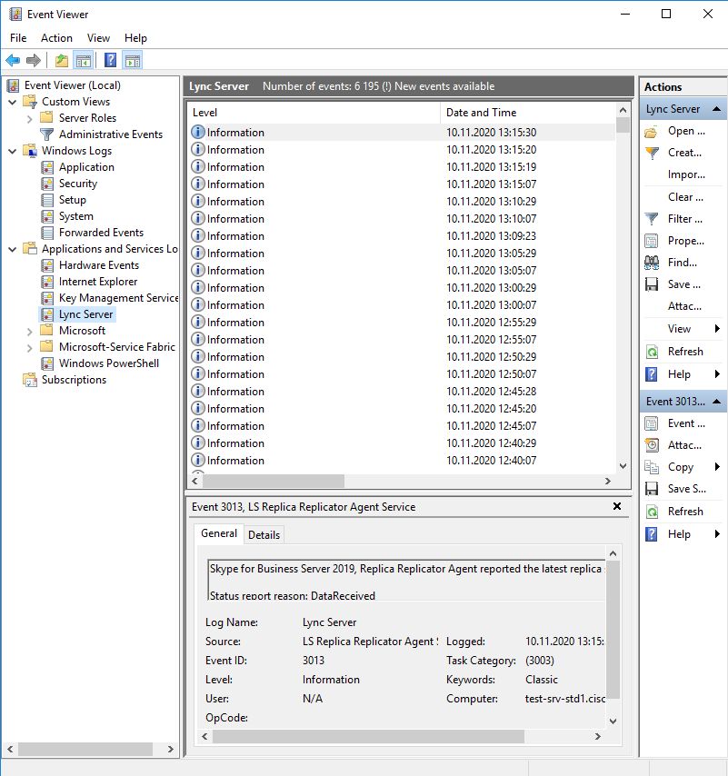Click the Event 3013 section Refresh icon
The height and width of the screenshot is (776, 728).
tap(653, 512)
